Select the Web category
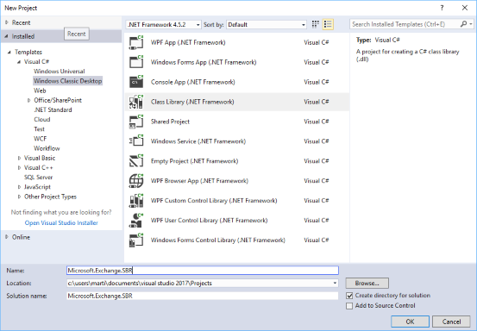Image resolution: width=477 pixels, height=331 pixels. point(40,91)
